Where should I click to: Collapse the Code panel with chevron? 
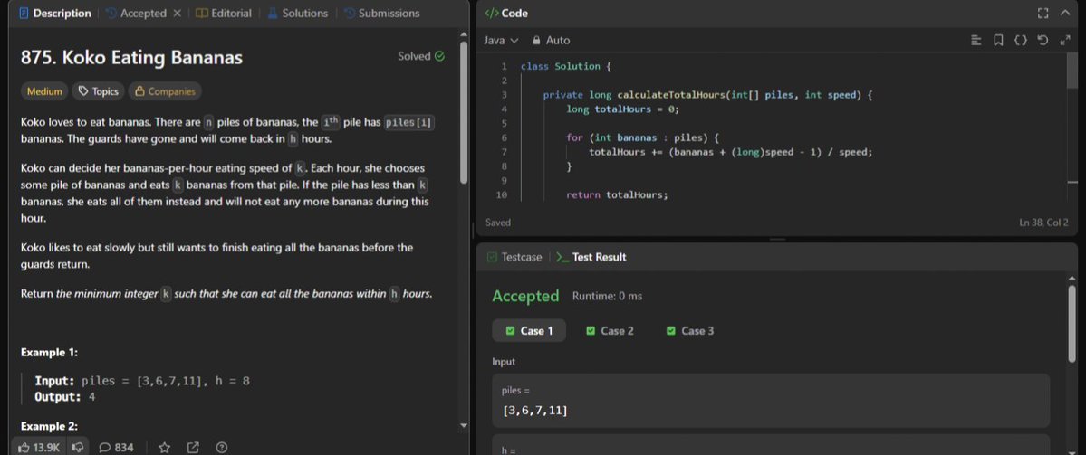[x=1065, y=14]
